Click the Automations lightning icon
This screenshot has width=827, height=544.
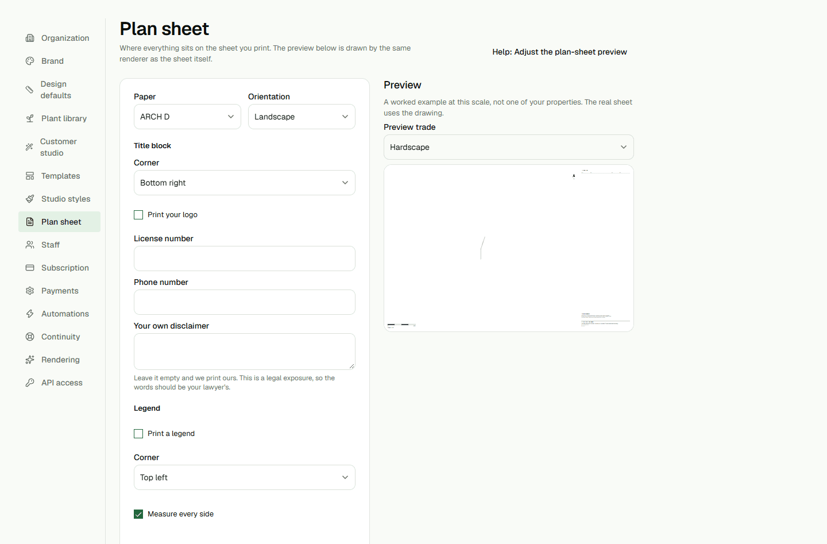coord(30,314)
